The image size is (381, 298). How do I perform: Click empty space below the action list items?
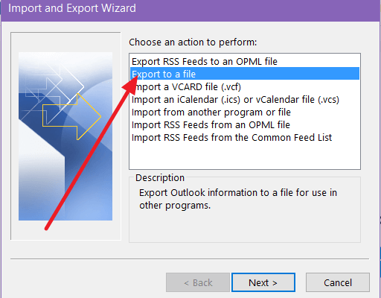tap(245, 156)
